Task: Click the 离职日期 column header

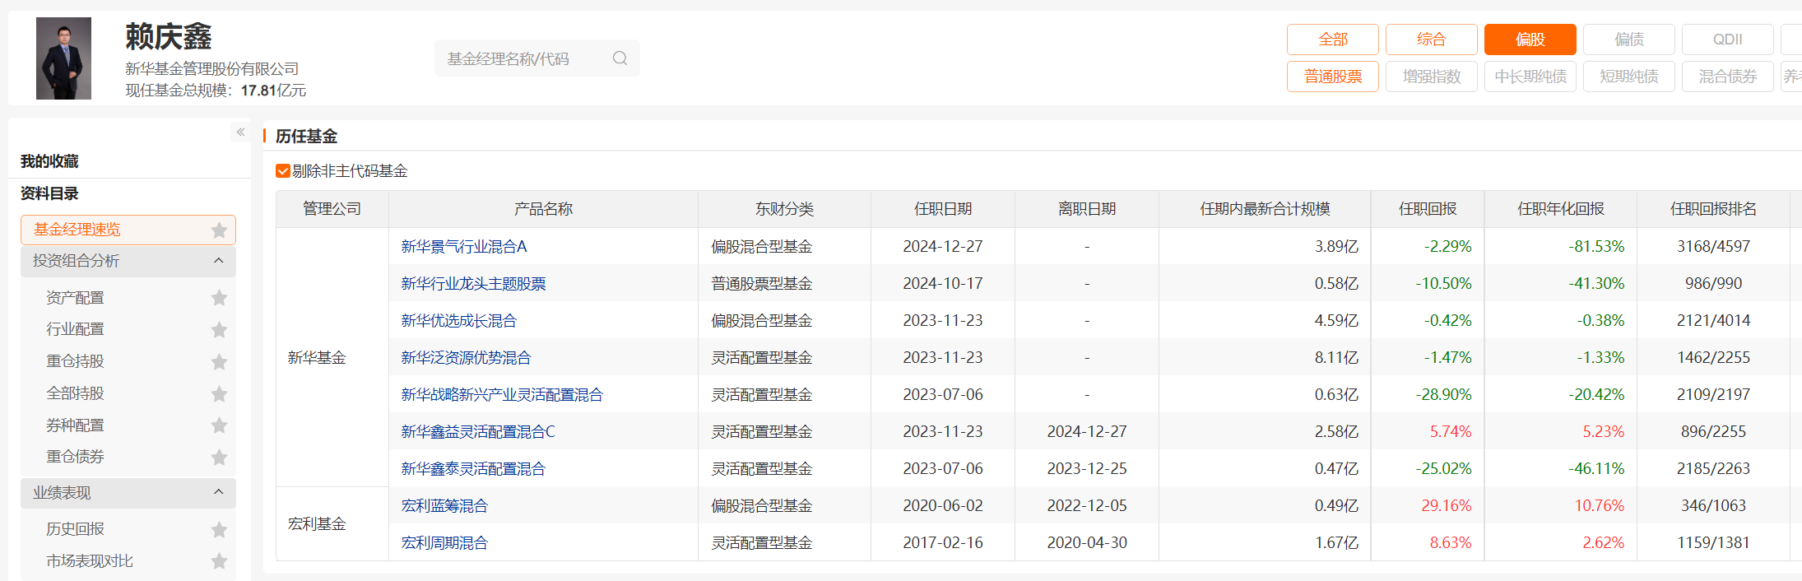Action: [1087, 209]
